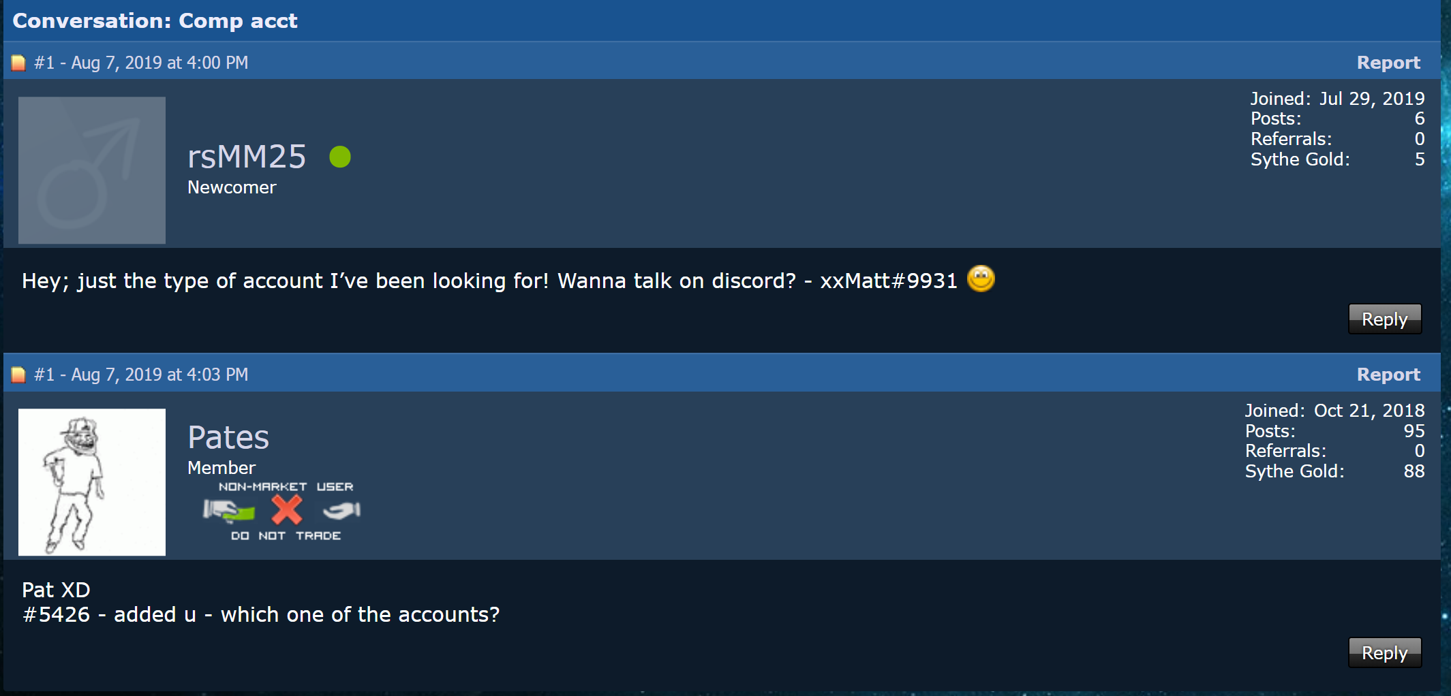Click the Sythe Gold value for Pates
This screenshot has width=1451, height=696.
[x=1414, y=471]
